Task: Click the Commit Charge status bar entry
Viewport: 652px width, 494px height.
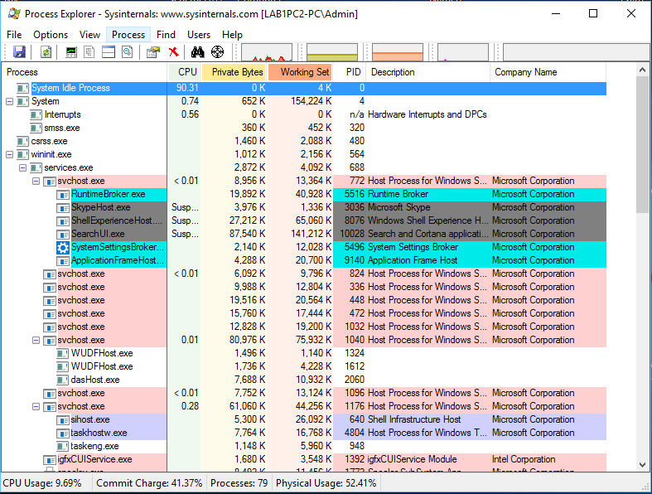Action: (x=149, y=483)
